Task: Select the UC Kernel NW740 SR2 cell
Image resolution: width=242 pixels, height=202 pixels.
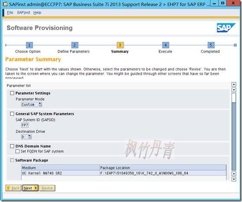Action: 61,173
